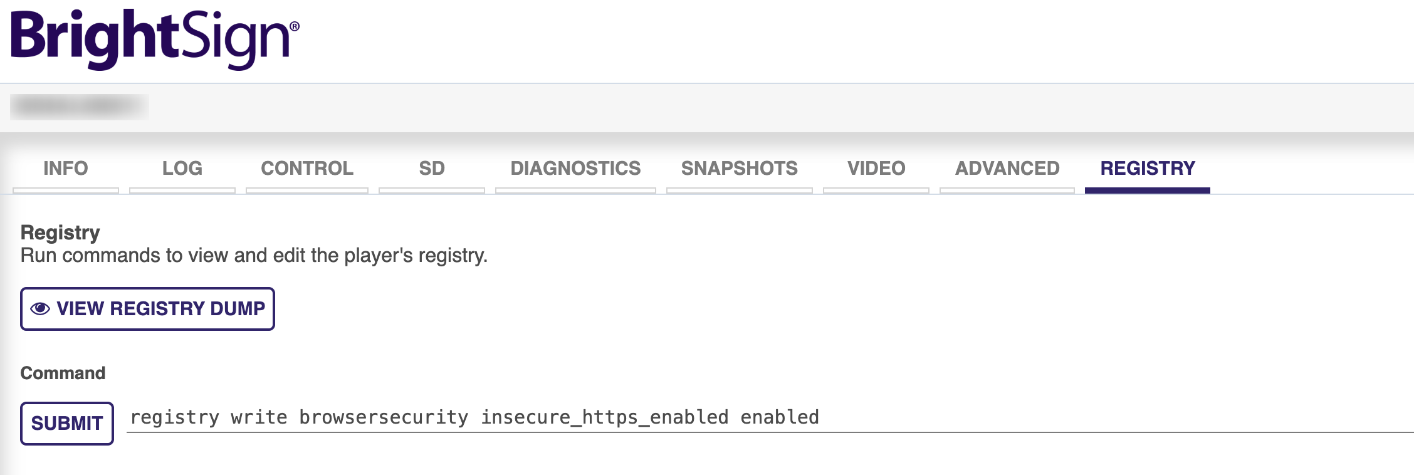Click the blurred device name in the header

[x=79, y=107]
